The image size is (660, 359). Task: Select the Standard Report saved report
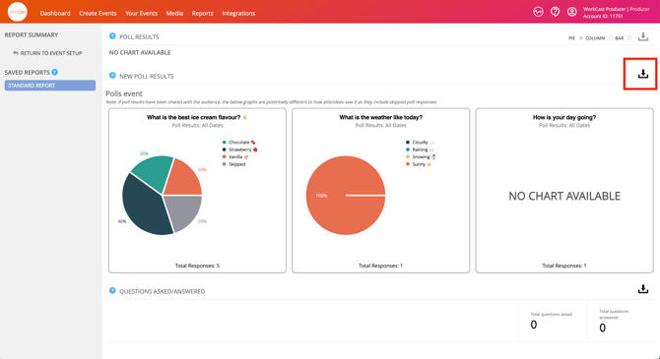coord(50,86)
